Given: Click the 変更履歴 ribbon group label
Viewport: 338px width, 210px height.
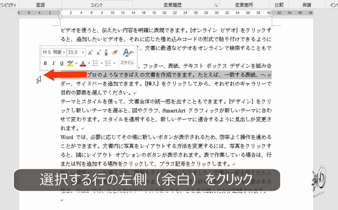Looking at the screenshot, I should [172, 5].
